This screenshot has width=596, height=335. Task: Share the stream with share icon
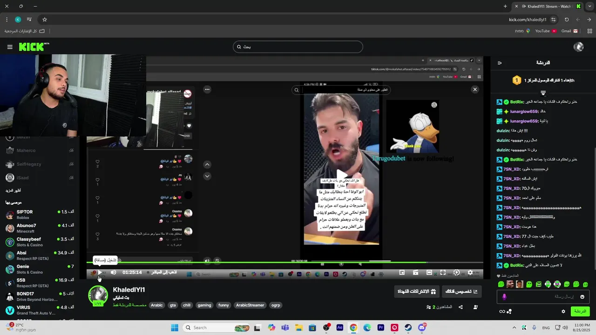coord(461,307)
